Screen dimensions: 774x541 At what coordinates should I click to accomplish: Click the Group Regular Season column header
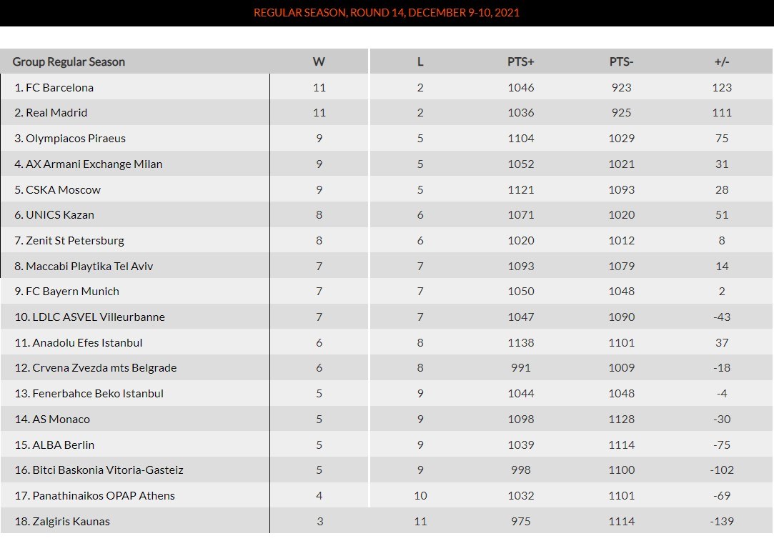pyautogui.click(x=69, y=61)
